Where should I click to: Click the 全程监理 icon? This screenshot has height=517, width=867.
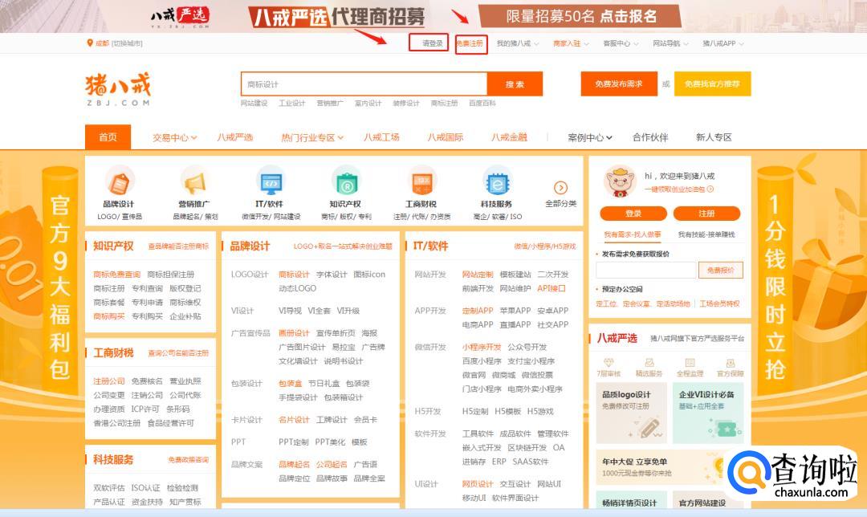point(690,363)
